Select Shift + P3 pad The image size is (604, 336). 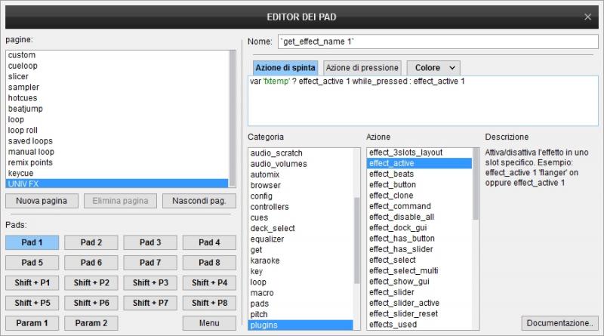point(150,282)
